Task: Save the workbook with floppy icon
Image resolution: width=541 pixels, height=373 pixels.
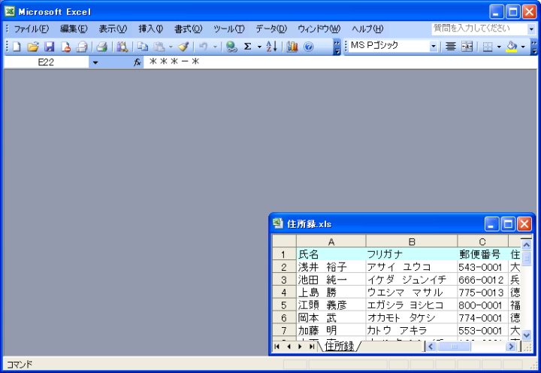Action: [50, 47]
